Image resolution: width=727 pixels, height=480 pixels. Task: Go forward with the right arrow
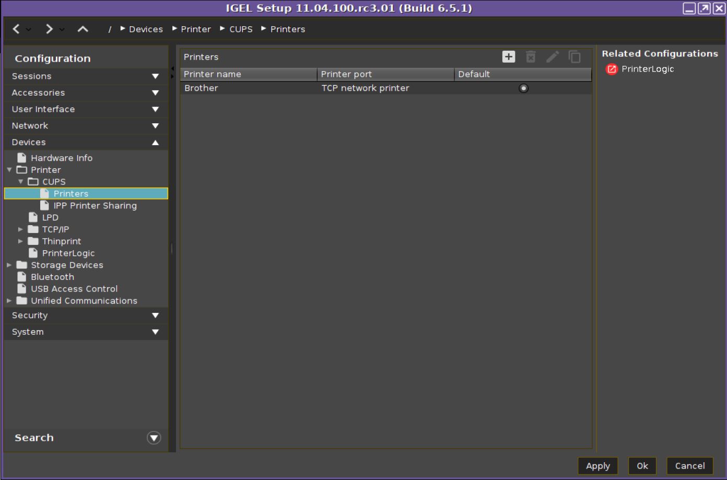click(x=49, y=29)
